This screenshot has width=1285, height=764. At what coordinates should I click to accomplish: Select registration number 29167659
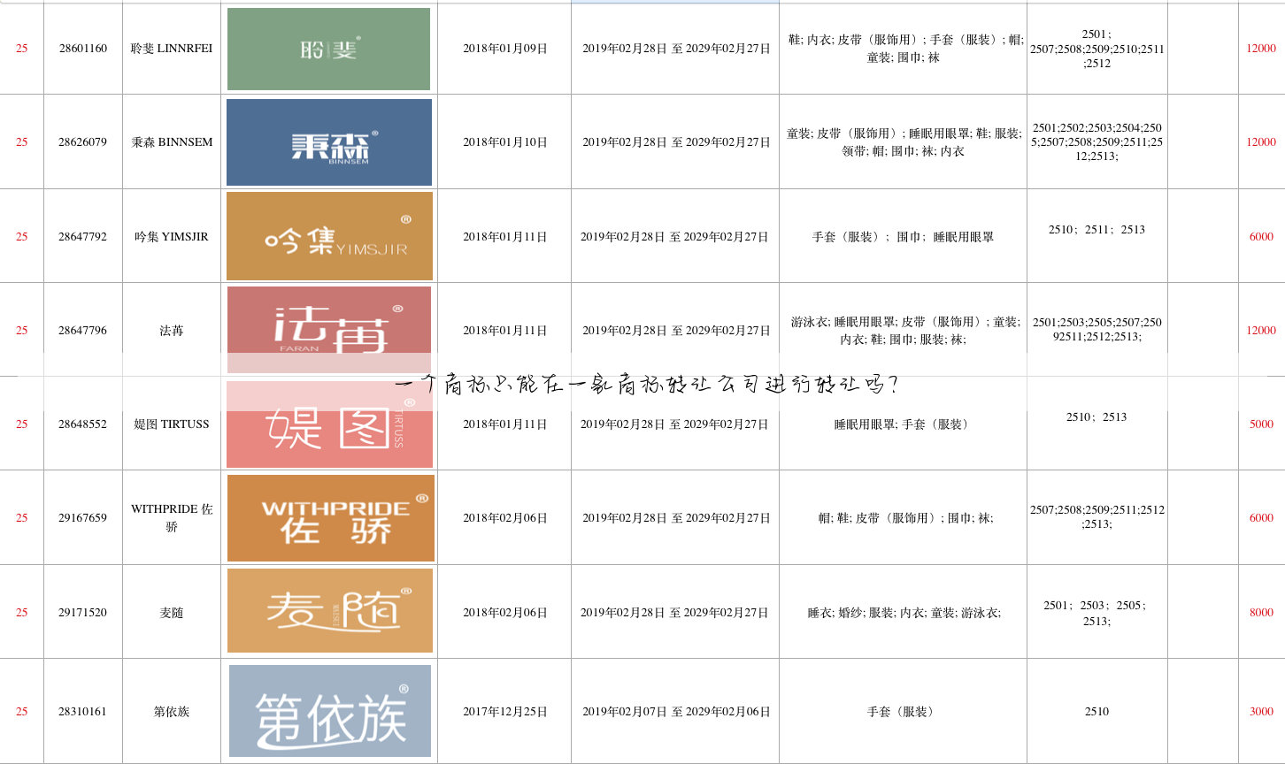click(82, 518)
